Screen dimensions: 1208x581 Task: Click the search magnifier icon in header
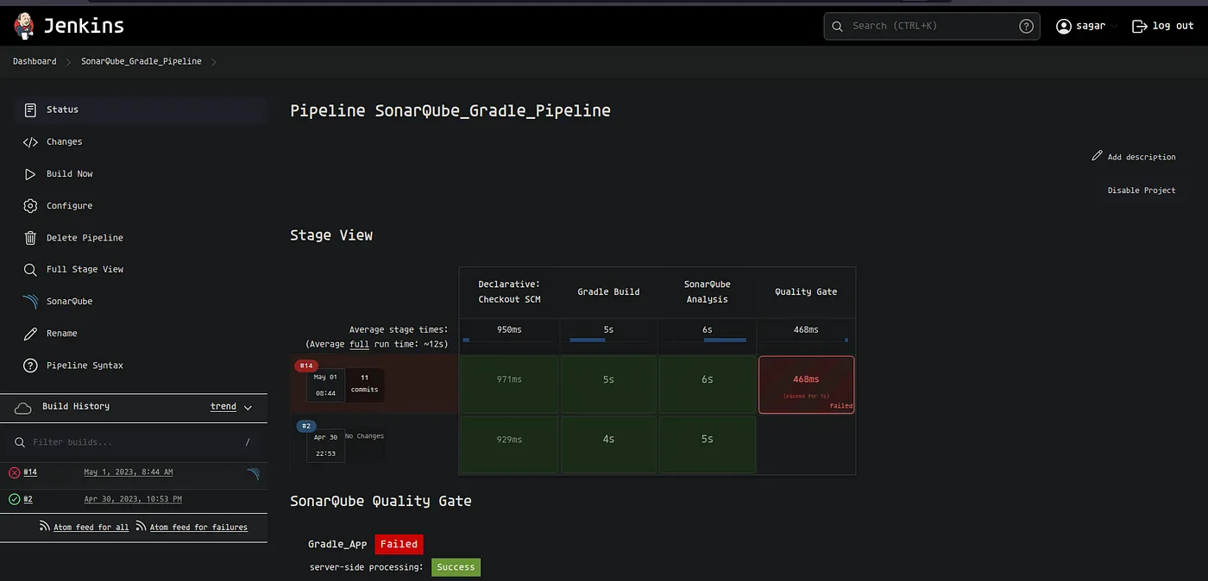tap(837, 26)
